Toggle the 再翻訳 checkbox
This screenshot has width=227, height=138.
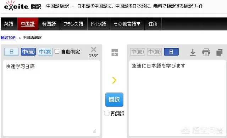pyautogui.click(x=107, y=113)
